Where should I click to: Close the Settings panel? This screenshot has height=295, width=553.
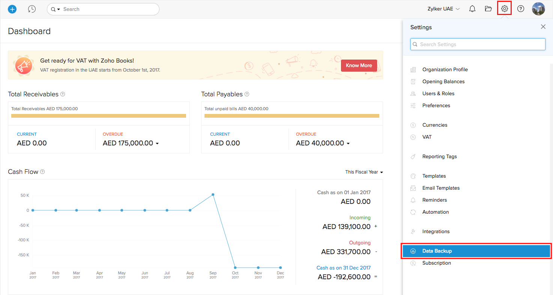click(543, 27)
